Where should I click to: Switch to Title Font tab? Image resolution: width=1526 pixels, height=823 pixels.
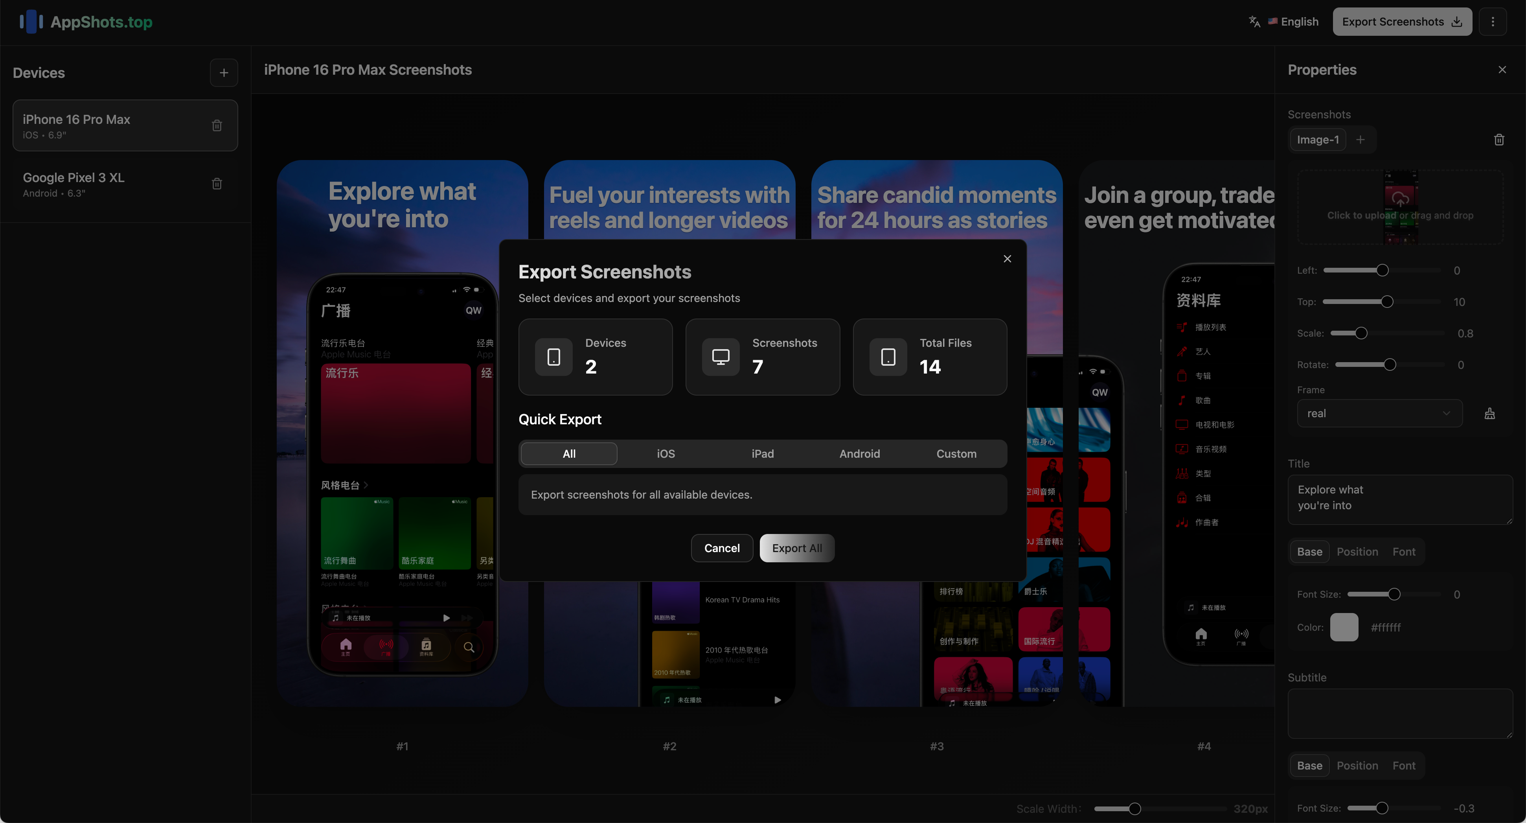1403,552
